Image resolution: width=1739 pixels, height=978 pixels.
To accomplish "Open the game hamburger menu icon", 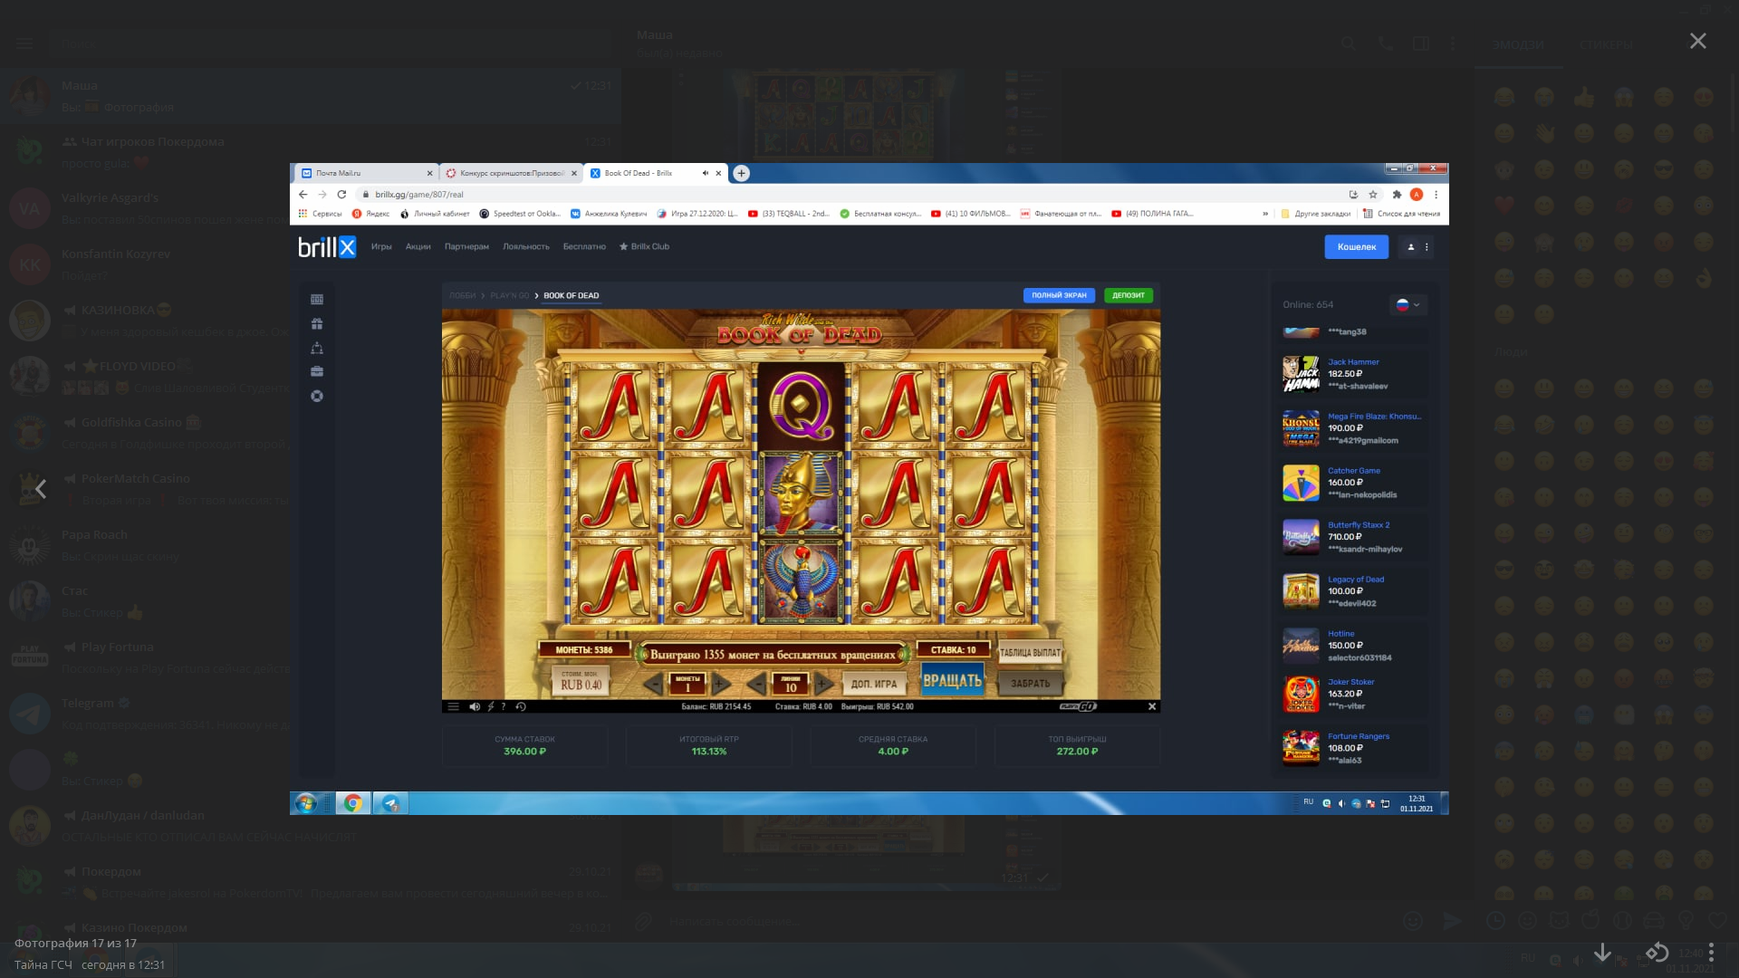I will [x=454, y=706].
